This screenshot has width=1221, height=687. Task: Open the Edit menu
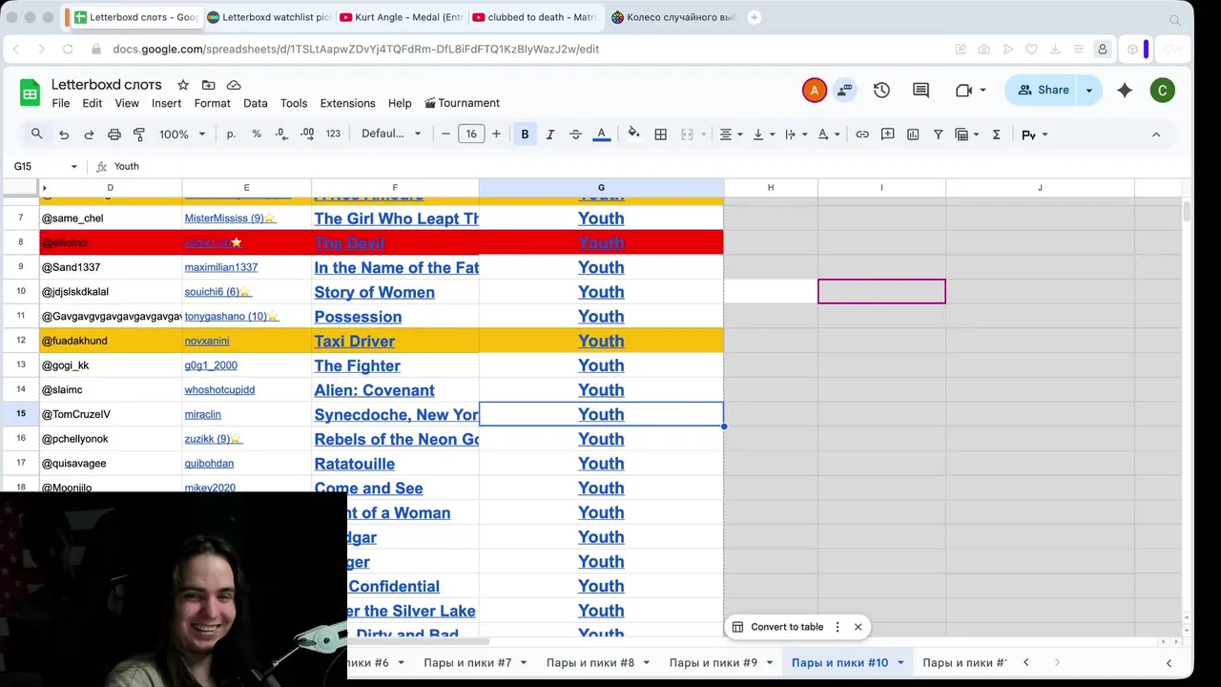click(92, 103)
